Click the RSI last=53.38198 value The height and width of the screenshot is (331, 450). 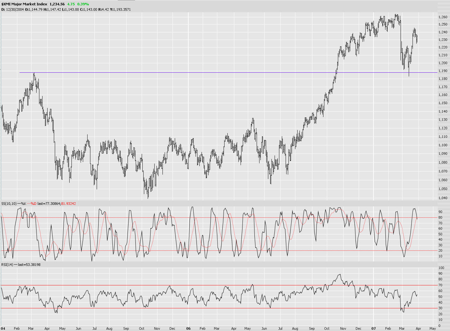coord(29,265)
